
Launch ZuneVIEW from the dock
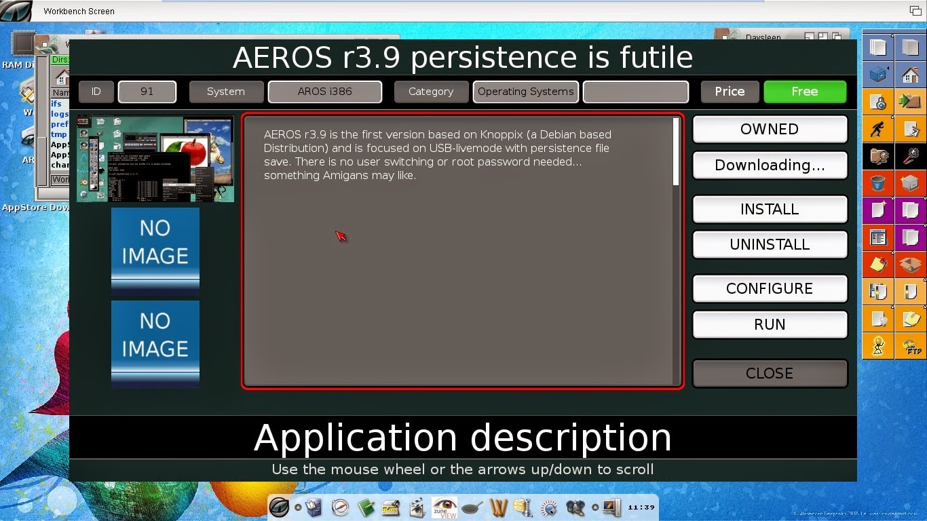(x=444, y=507)
